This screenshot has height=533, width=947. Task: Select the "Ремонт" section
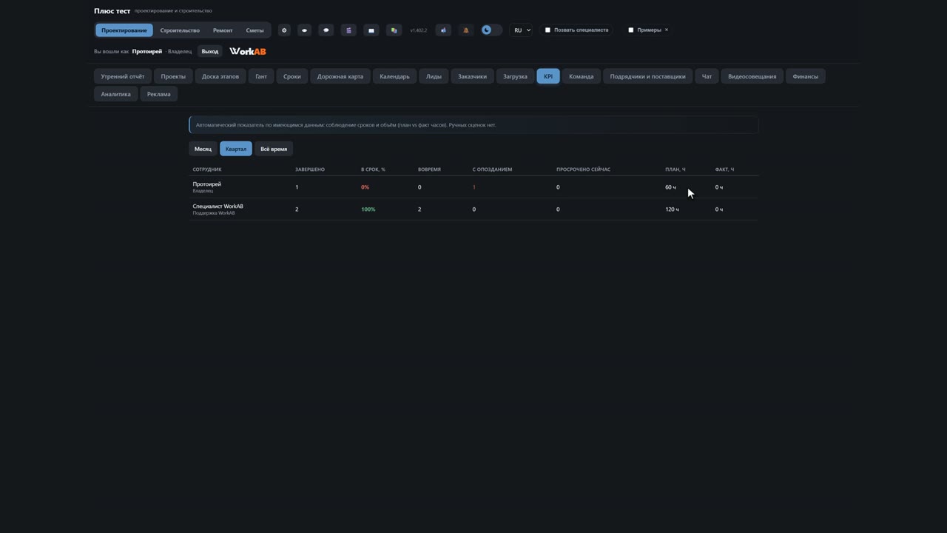(x=223, y=30)
